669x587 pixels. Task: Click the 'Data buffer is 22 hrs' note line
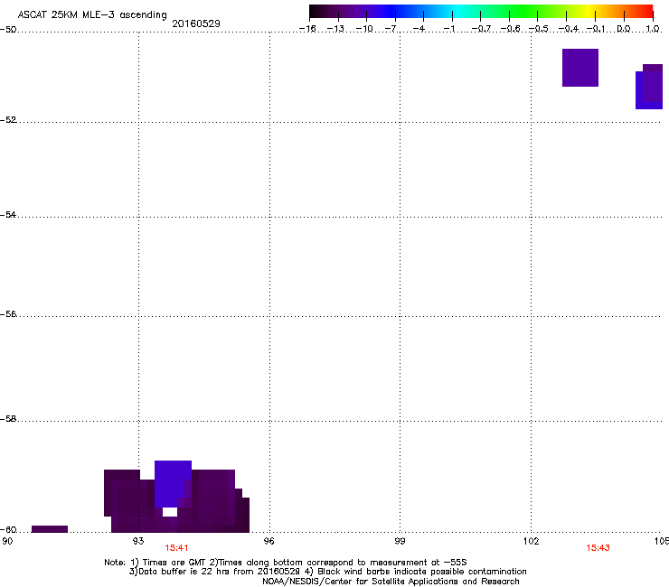pyautogui.click(x=327, y=572)
